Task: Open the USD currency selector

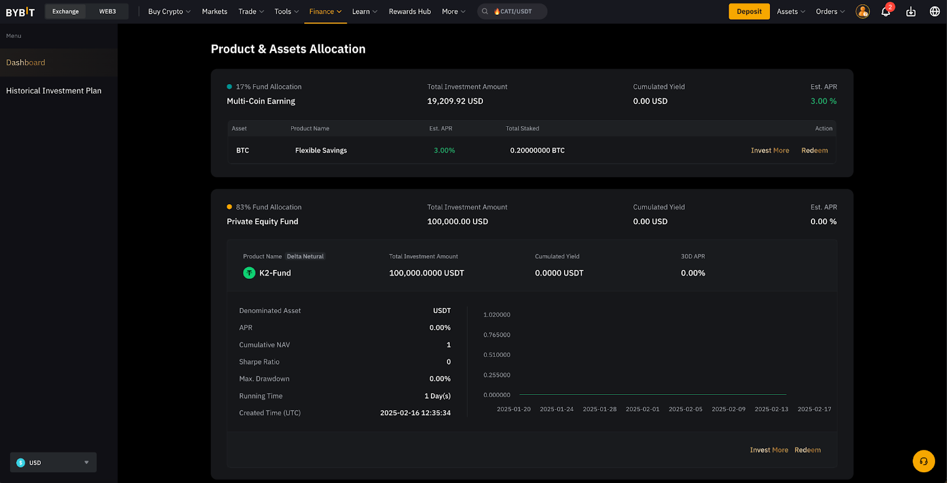Action: 53,462
